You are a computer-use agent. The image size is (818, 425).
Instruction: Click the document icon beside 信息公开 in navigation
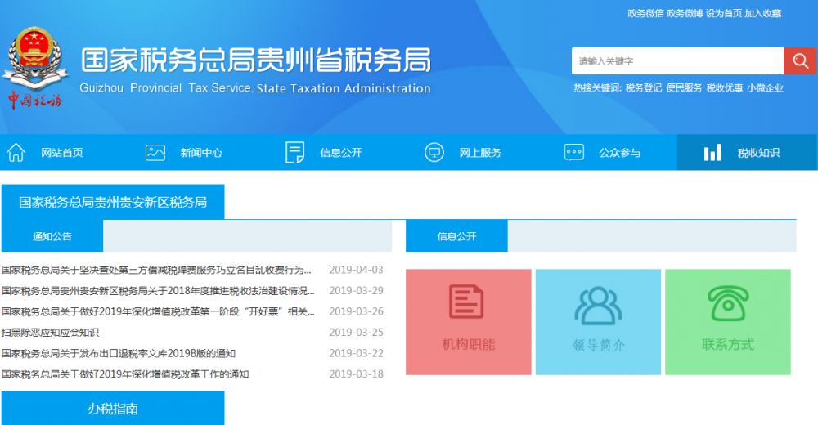tap(294, 153)
